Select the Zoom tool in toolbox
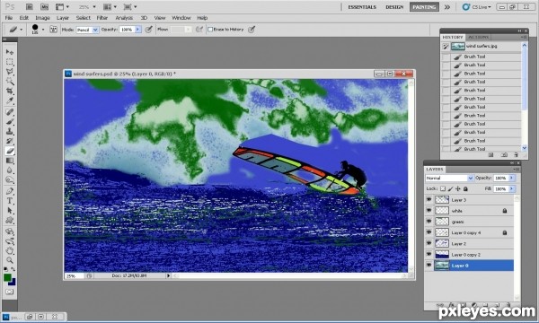The width and height of the screenshot is (539, 323). pyautogui.click(x=10, y=260)
